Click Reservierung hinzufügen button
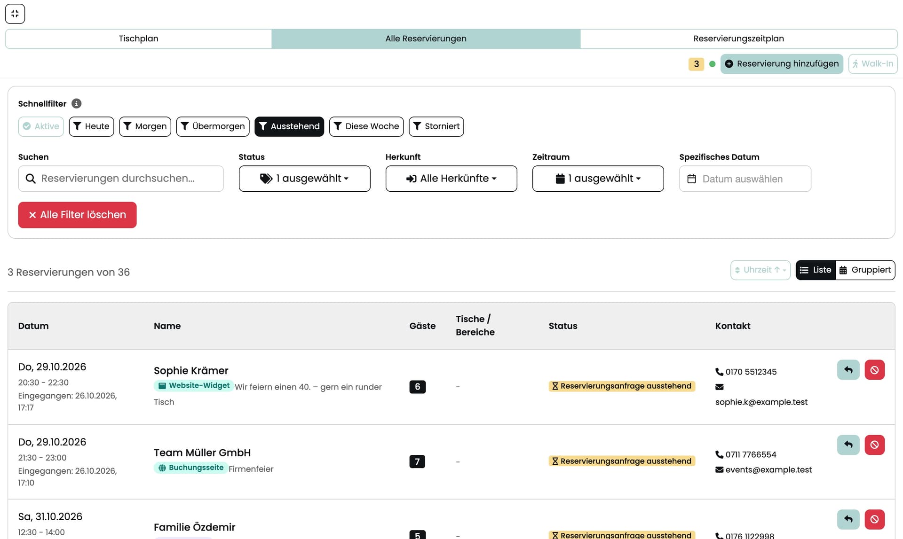903x539 pixels. point(782,64)
